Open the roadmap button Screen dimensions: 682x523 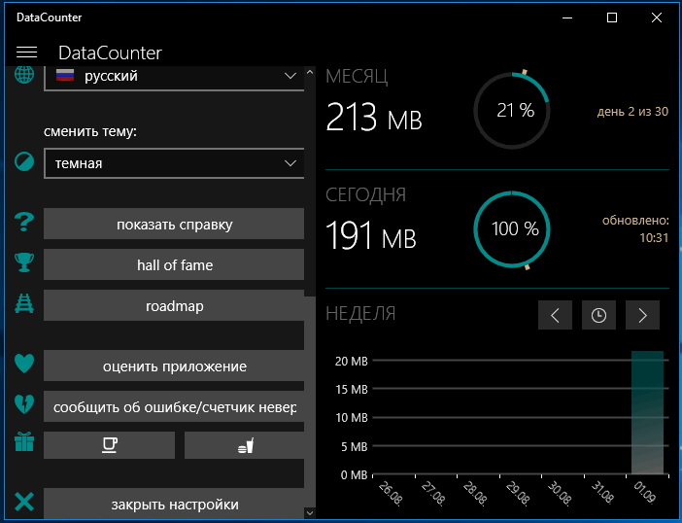pyautogui.click(x=174, y=305)
